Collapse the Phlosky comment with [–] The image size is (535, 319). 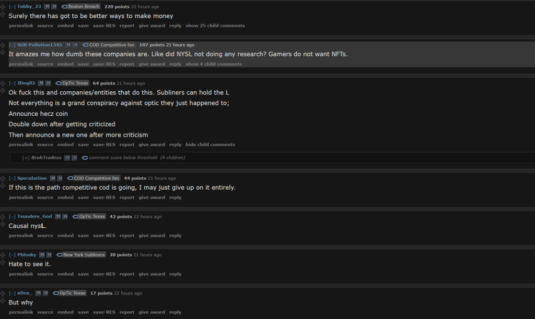(13, 255)
